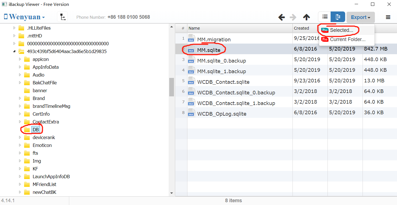Click the .HLLiteFiles folder icon
The width and height of the screenshot is (397, 205).
(x=21, y=28)
